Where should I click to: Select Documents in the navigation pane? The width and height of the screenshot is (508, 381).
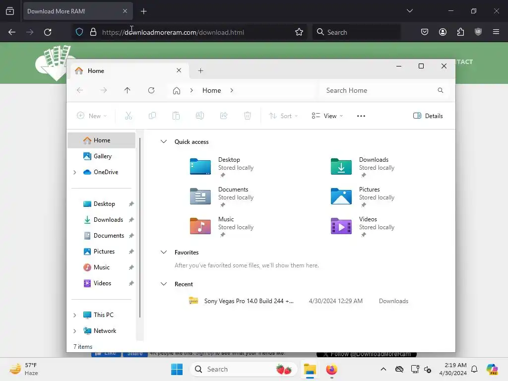point(101,236)
